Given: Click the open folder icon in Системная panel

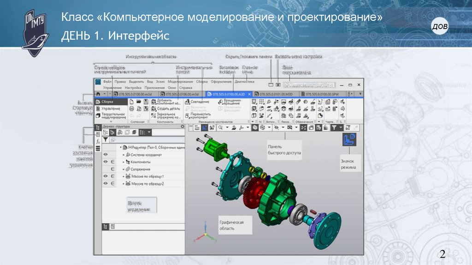Looking at the screenshot, I should (138, 102).
